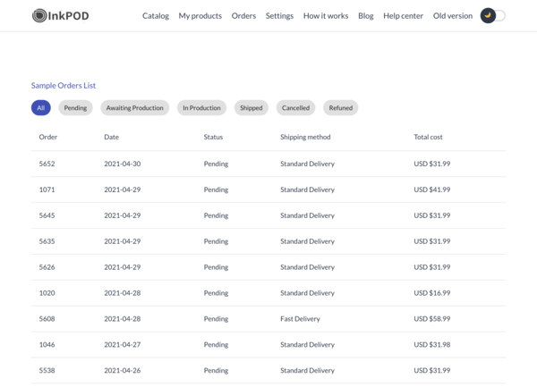Screen dimensions: 537x387
Task: Go to My products page
Action: pos(200,16)
